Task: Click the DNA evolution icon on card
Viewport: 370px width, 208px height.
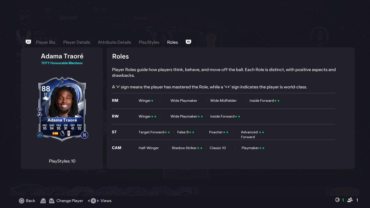Action: tap(84, 135)
